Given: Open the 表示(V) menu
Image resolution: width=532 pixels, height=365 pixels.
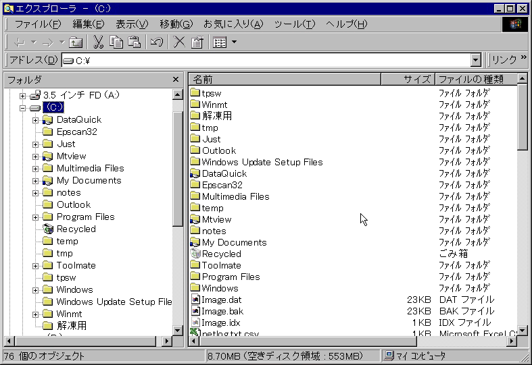Looking at the screenshot, I should coord(132,24).
